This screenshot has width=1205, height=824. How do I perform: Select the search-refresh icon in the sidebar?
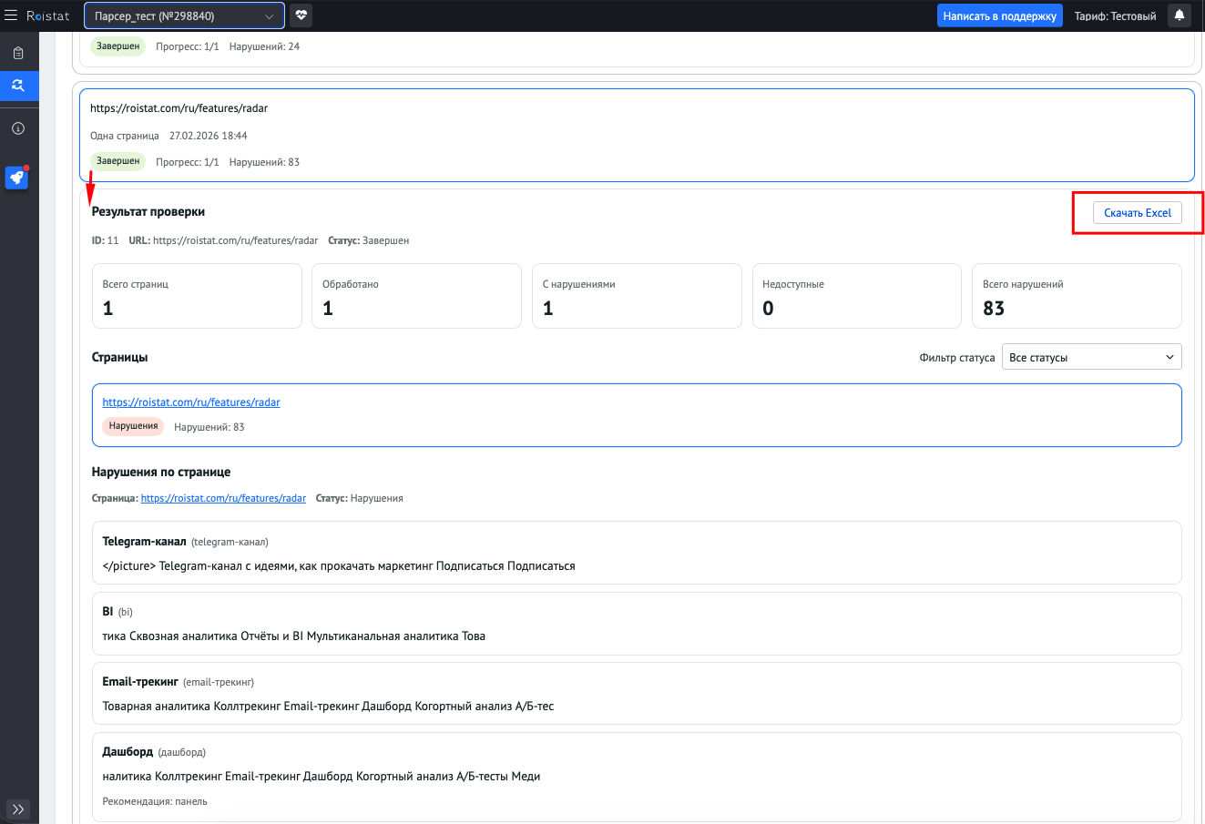click(18, 86)
